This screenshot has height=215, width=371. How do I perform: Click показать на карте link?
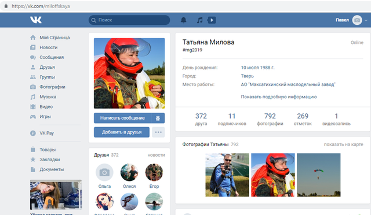click(343, 144)
